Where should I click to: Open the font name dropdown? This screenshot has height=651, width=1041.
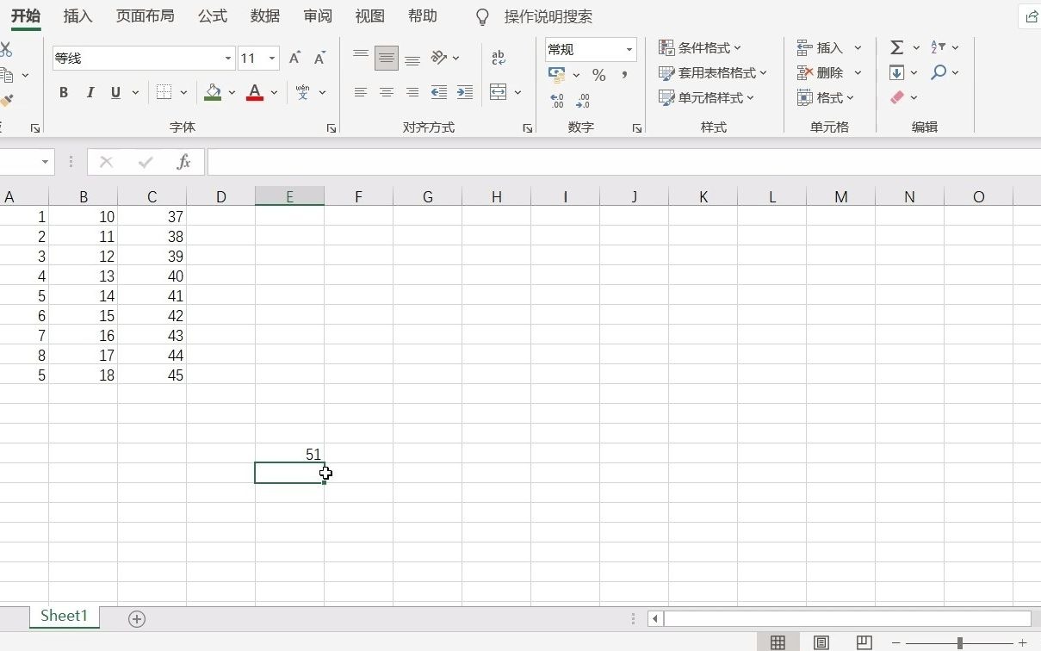click(x=226, y=58)
